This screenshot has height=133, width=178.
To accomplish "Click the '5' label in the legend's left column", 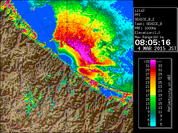I will [x=149, y=120].
